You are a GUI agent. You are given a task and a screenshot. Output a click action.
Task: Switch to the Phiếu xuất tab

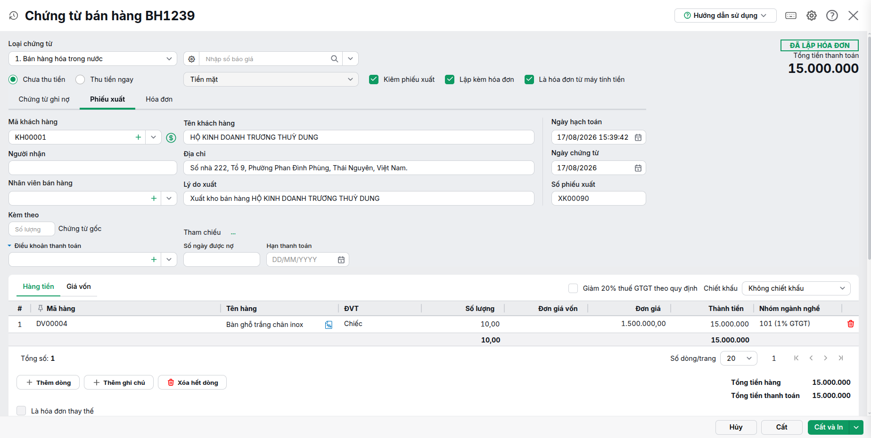pos(107,99)
